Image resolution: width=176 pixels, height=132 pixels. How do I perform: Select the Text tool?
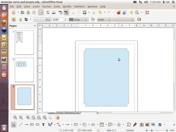click(x=43, y=125)
